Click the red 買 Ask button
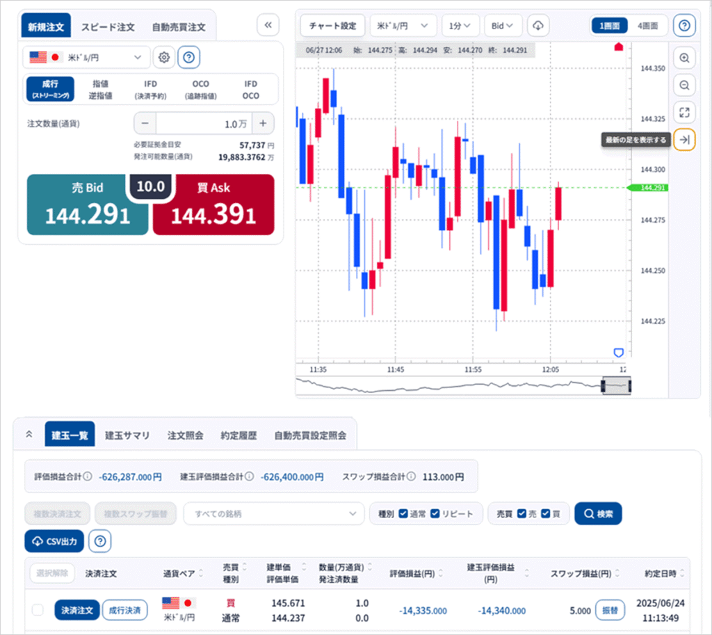Screen dimensions: 712x635 point(213,205)
